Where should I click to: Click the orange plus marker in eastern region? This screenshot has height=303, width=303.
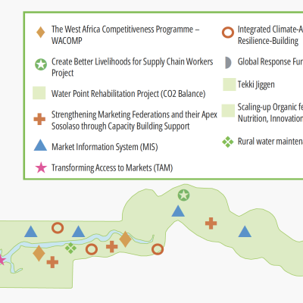click(211, 223)
